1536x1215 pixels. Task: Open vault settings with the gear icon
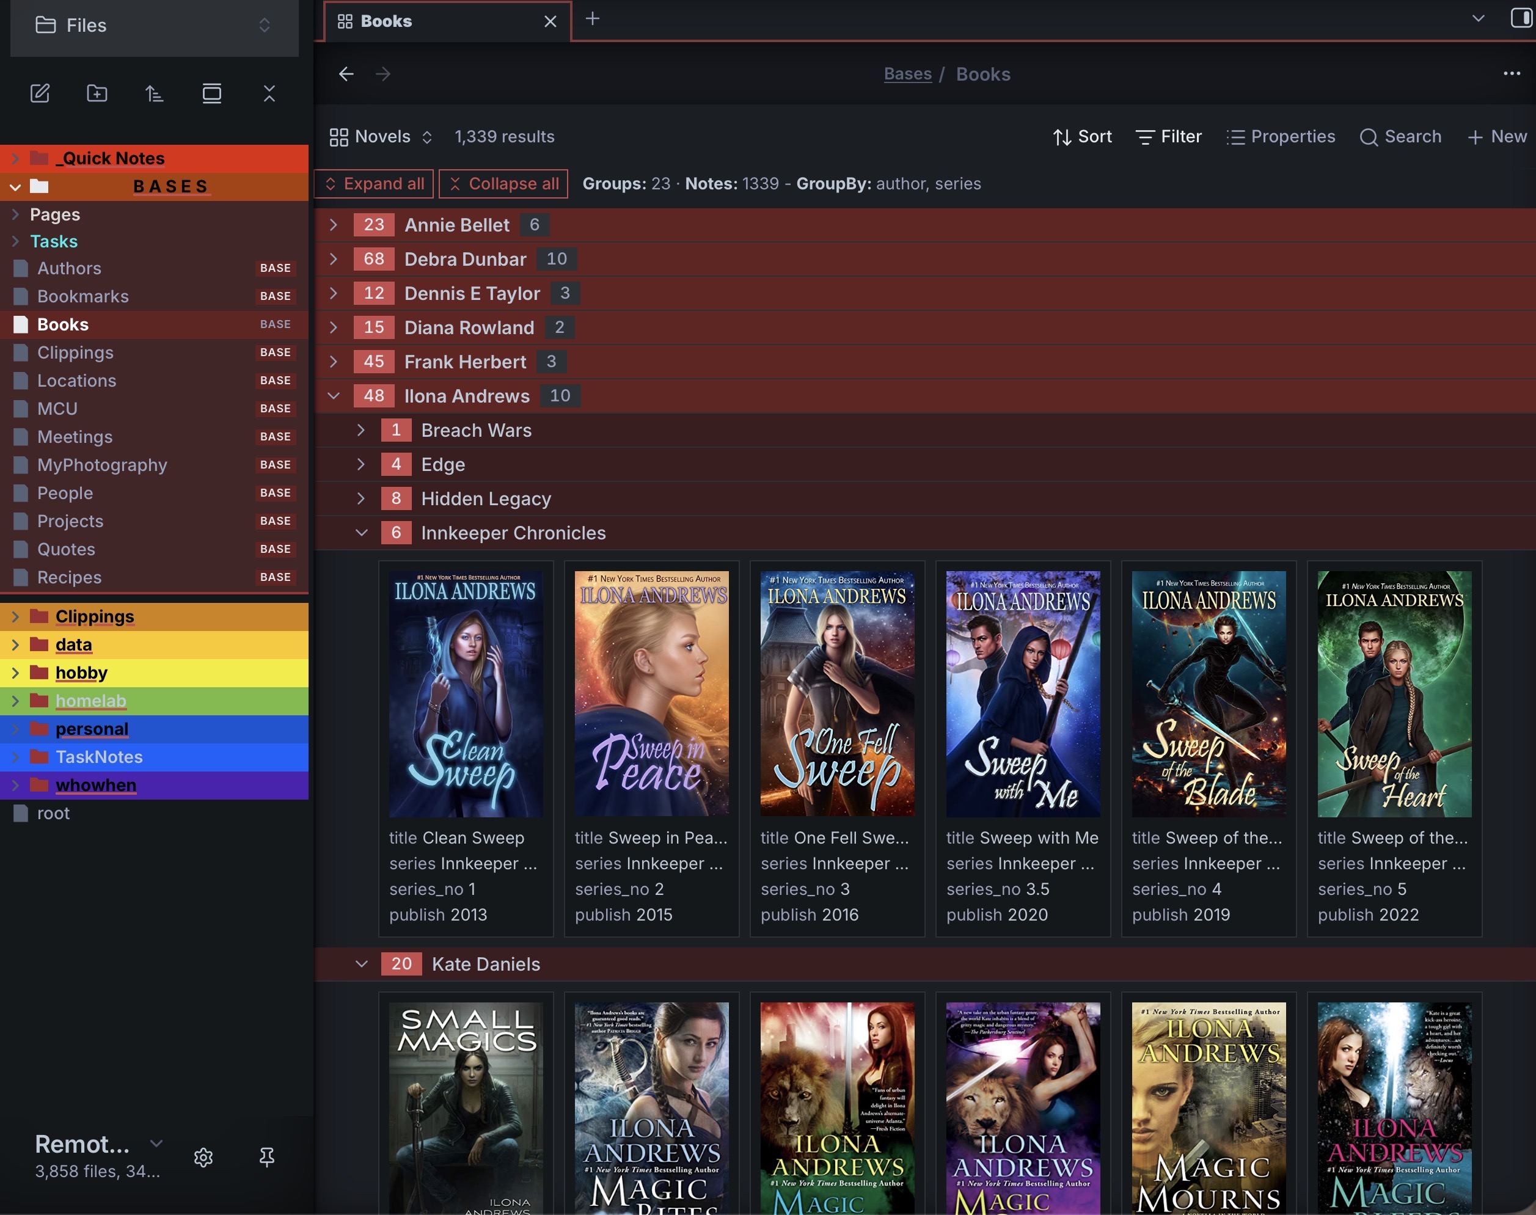point(203,1158)
